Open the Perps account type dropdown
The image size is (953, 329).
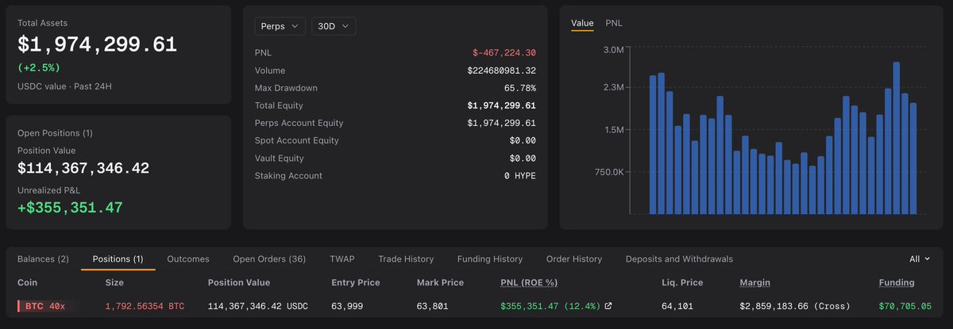[x=280, y=26]
